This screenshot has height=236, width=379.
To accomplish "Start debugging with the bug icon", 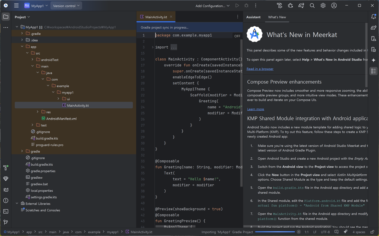I will [x=246, y=6].
